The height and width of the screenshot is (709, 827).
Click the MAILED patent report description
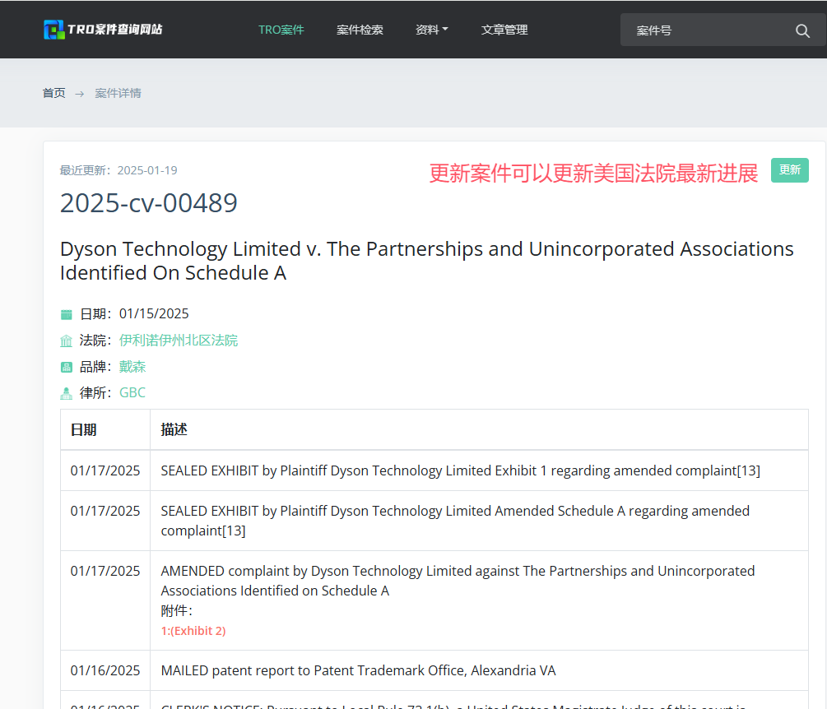point(358,670)
